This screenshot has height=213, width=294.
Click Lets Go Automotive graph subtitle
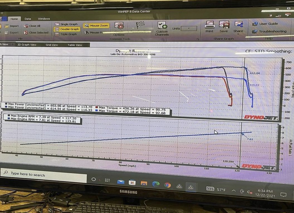click(133, 54)
